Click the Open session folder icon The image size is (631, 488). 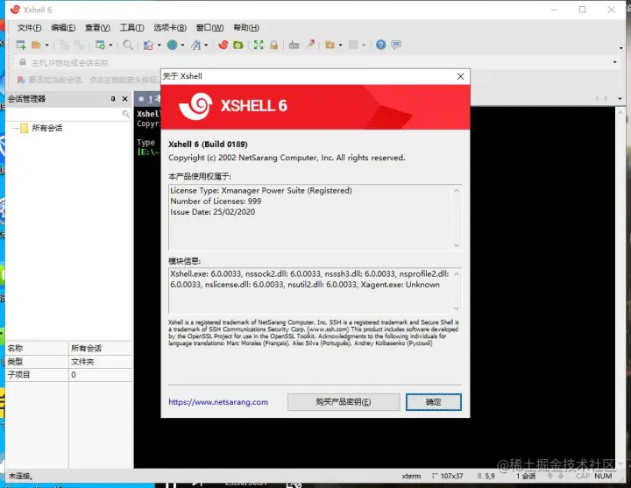click(37, 45)
